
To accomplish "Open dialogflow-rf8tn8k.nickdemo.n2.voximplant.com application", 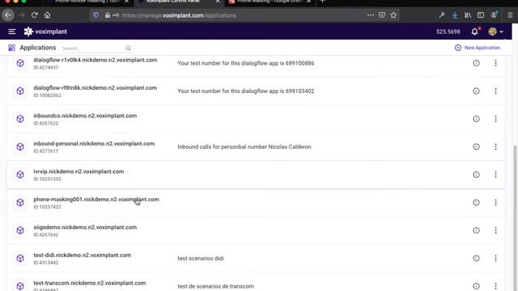I will [x=96, y=88].
